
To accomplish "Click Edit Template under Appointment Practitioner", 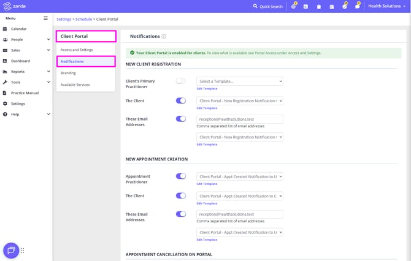I will tap(207, 184).
